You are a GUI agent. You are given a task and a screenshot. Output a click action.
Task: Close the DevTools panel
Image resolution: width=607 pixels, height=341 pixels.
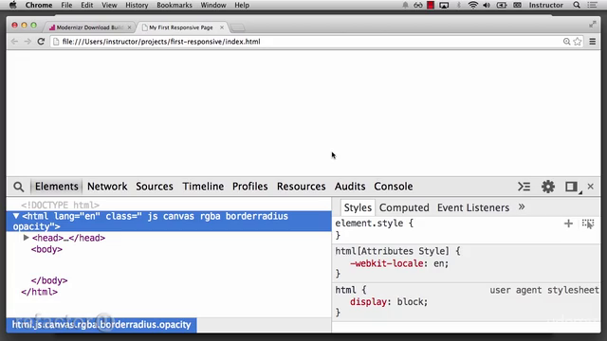590,187
